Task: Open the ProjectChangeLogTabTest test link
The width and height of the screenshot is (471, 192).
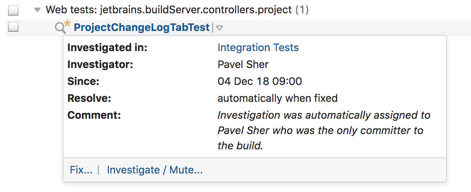Action: [x=142, y=28]
